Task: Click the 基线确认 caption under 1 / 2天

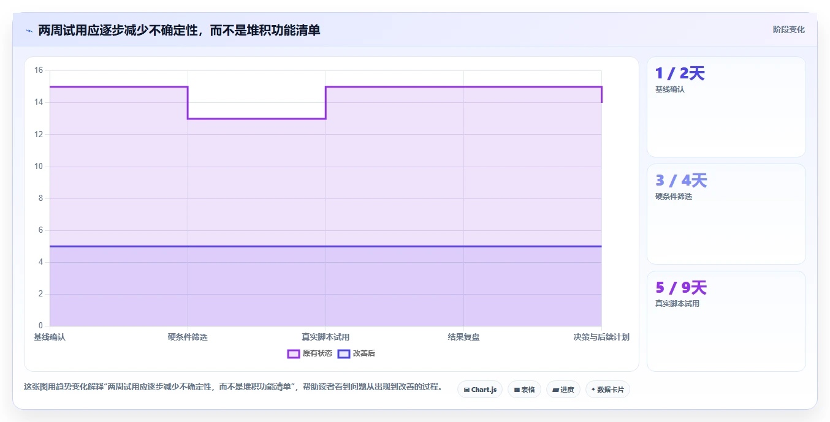Action: pyautogui.click(x=670, y=89)
